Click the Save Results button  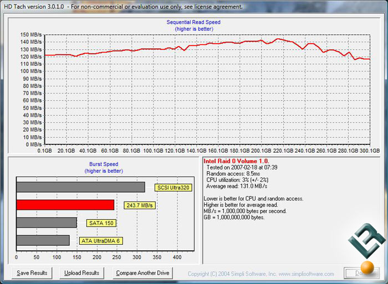pos(32,273)
